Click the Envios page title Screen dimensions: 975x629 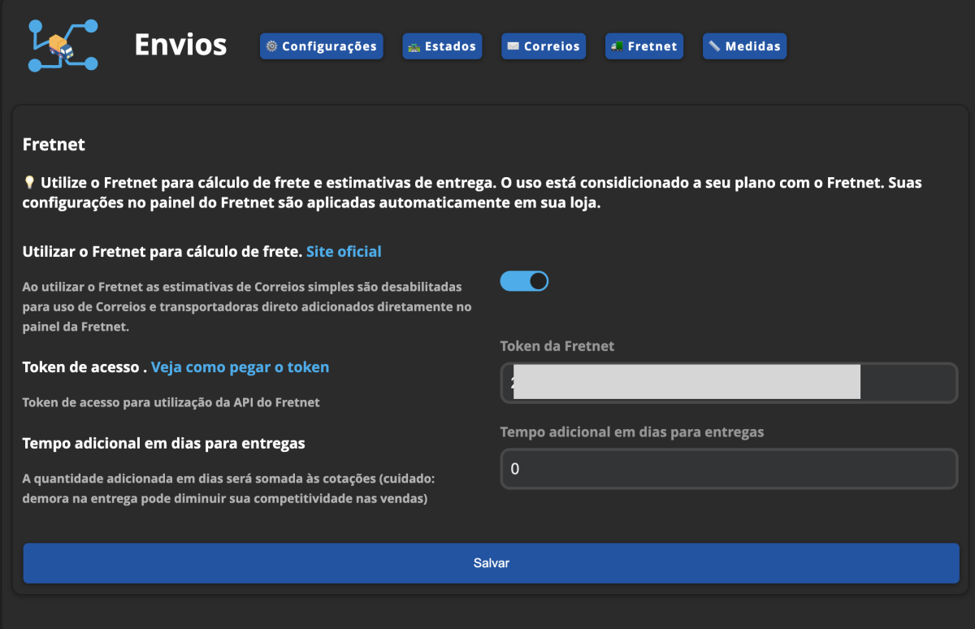pyautogui.click(x=180, y=45)
